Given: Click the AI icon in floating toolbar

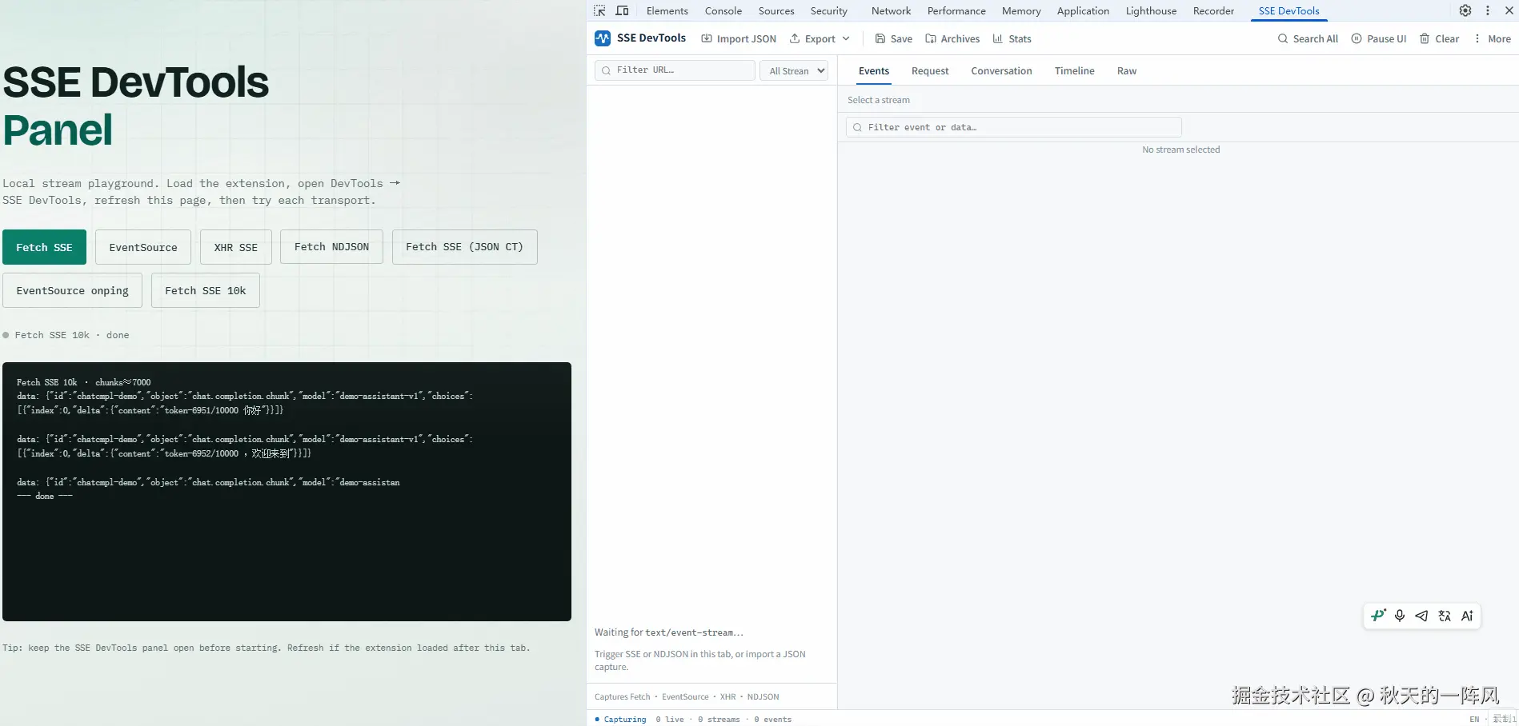Looking at the screenshot, I should (x=1467, y=616).
